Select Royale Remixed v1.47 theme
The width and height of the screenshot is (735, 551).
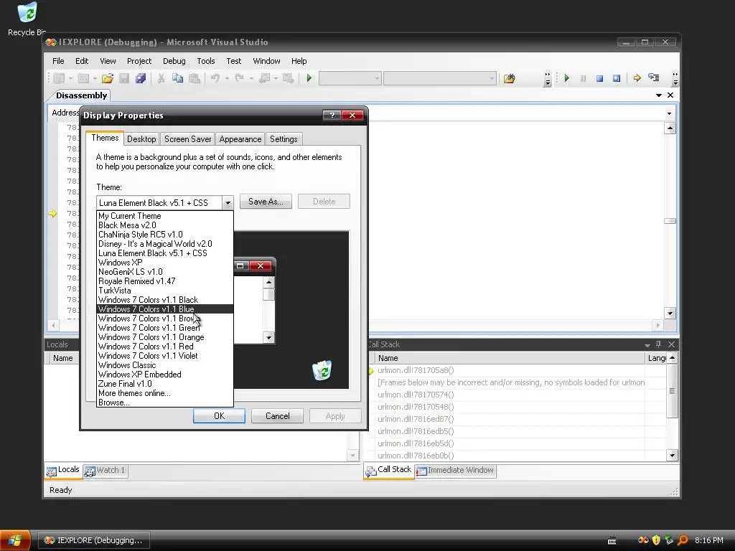click(x=164, y=281)
